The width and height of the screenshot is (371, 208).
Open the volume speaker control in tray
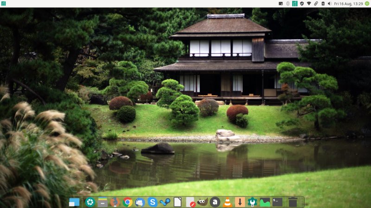329,3
